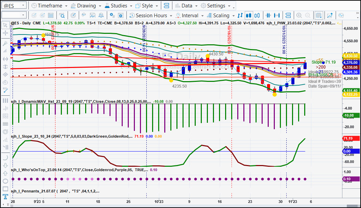
Task: Click the gear in window icon
Action: pyautogui.click(x=121, y=16)
